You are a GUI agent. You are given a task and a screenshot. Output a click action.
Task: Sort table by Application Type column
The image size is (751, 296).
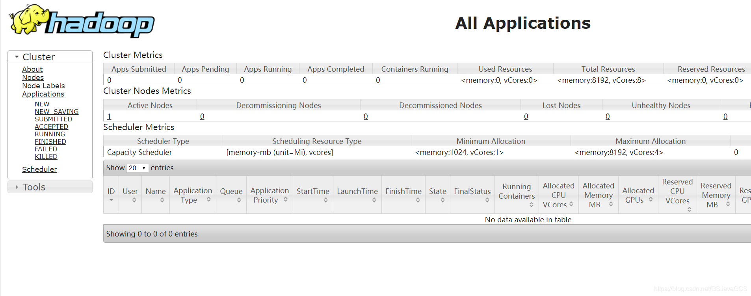(x=193, y=195)
